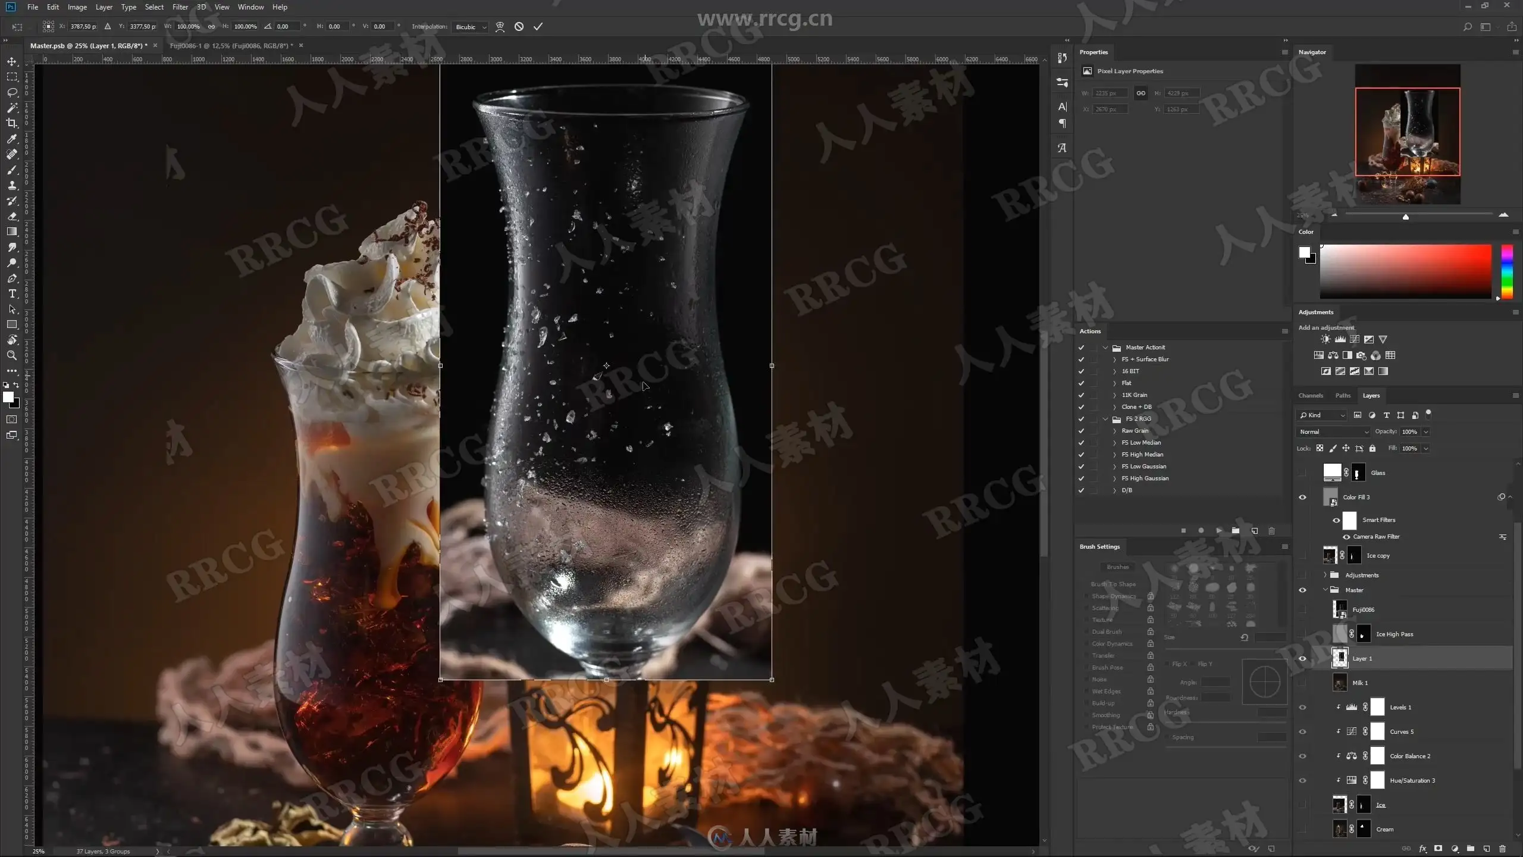
Task: Select the Horizontal Type tool
Action: coord(12,294)
